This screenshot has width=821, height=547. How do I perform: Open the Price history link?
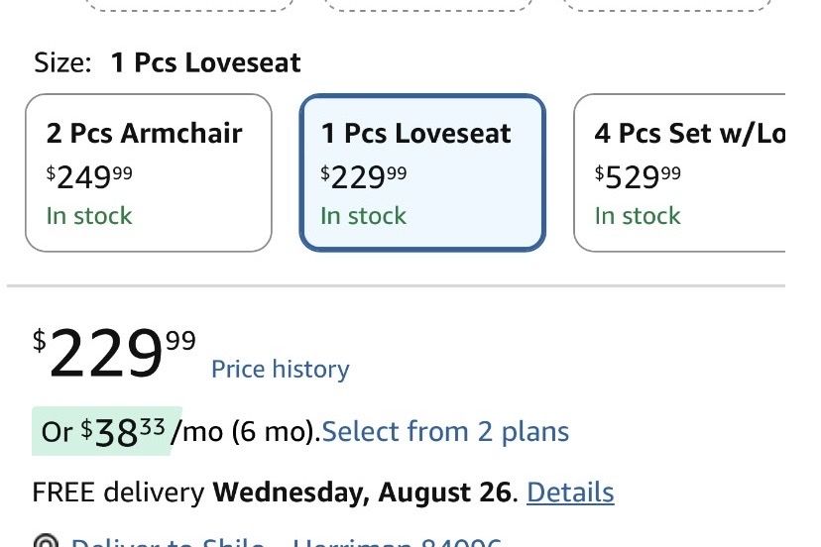click(x=281, y=369)
